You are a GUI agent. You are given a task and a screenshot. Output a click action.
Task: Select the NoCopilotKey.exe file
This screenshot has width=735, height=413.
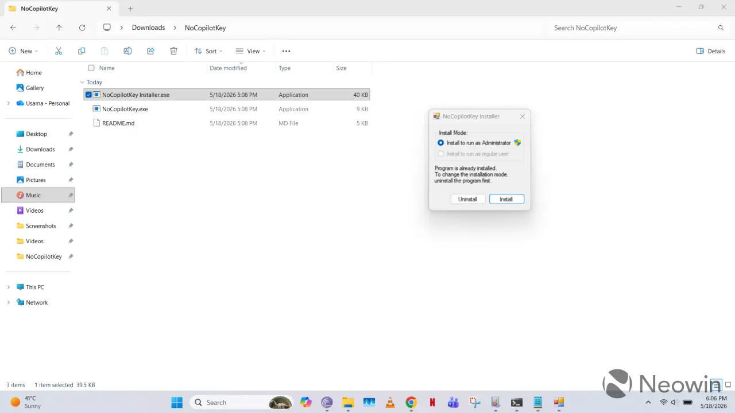[x=227, y=109]
